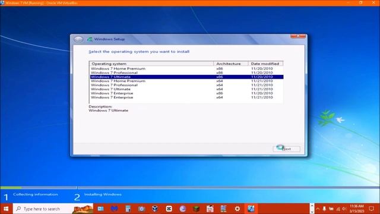Click the Type here to search box
Viewport: 380px width, 214px height.
[x=53, y=209]
